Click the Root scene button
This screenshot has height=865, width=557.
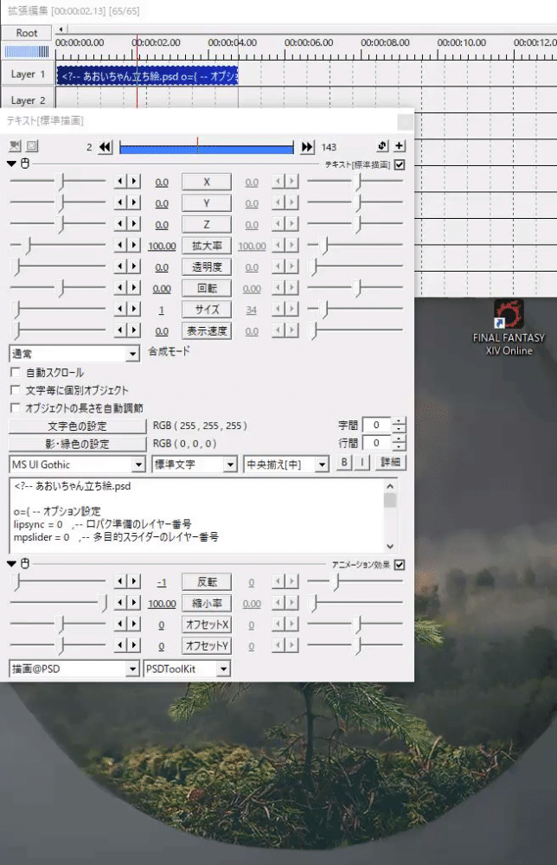click(27, 33)
